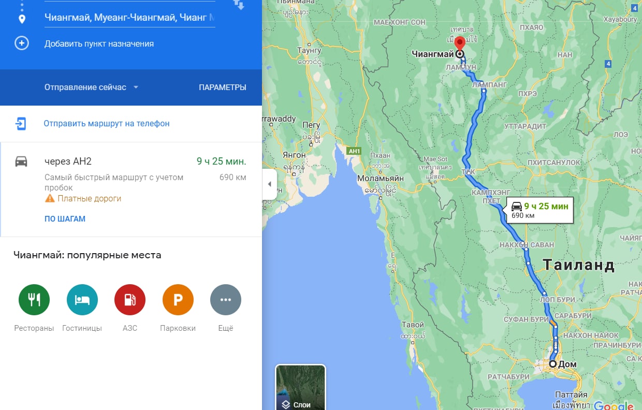Click the plus icon to add destination

coord(21,43)
